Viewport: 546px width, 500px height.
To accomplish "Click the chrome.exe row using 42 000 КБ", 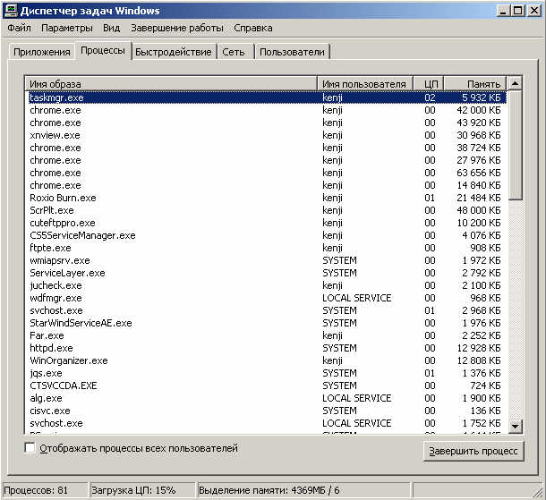I will point(267,110).
